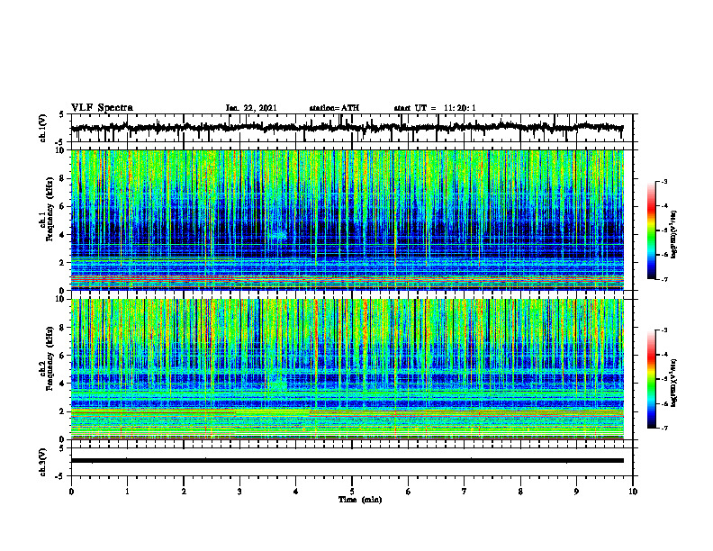Click the "-7" label on ch.1 colorbar
Image resolution: width=713 pixels, height=551 pixels.
click(663, 279)
